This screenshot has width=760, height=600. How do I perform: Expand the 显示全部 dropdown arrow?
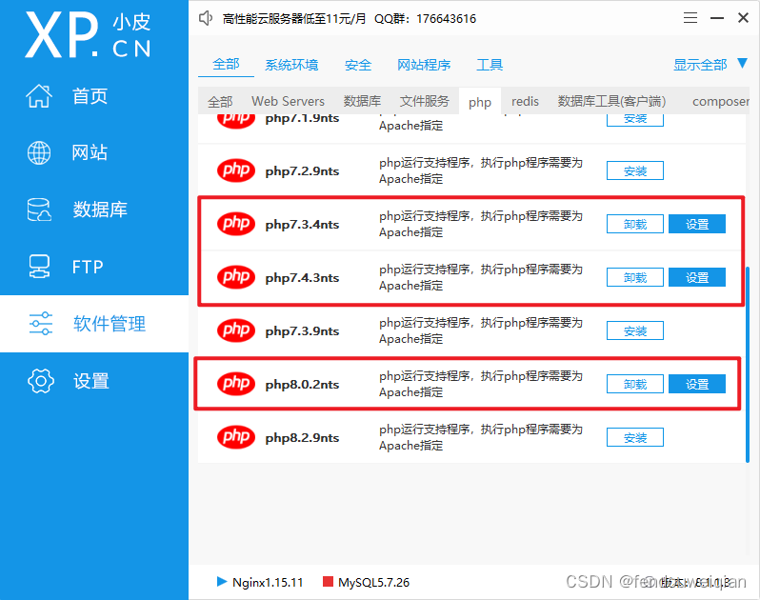click(742, 64)
